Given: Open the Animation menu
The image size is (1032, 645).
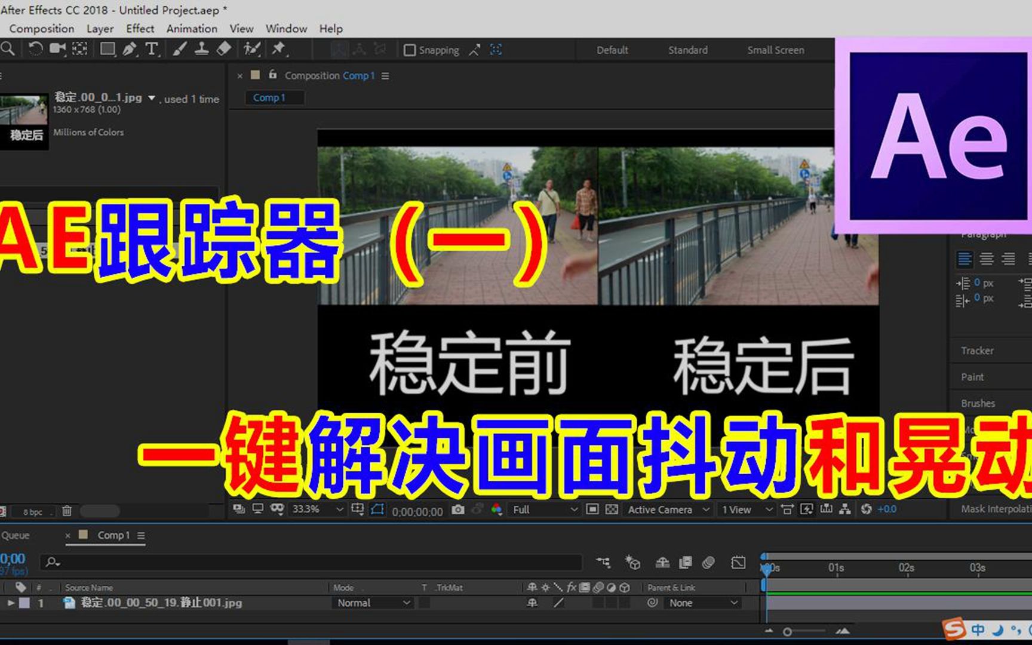Looking at the screenshot, I should [191, 28].
